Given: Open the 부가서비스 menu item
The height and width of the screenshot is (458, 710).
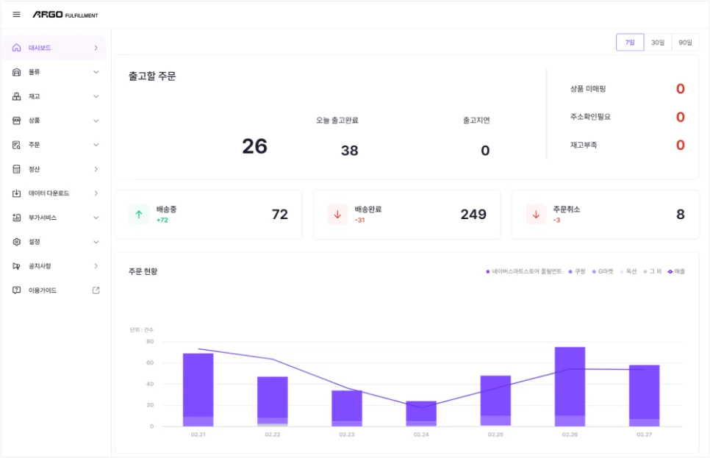Looking at the screenshot, I should click(54, 218).
